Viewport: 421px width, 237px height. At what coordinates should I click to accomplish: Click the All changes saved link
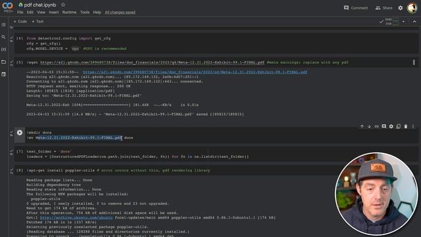point(120,13)
